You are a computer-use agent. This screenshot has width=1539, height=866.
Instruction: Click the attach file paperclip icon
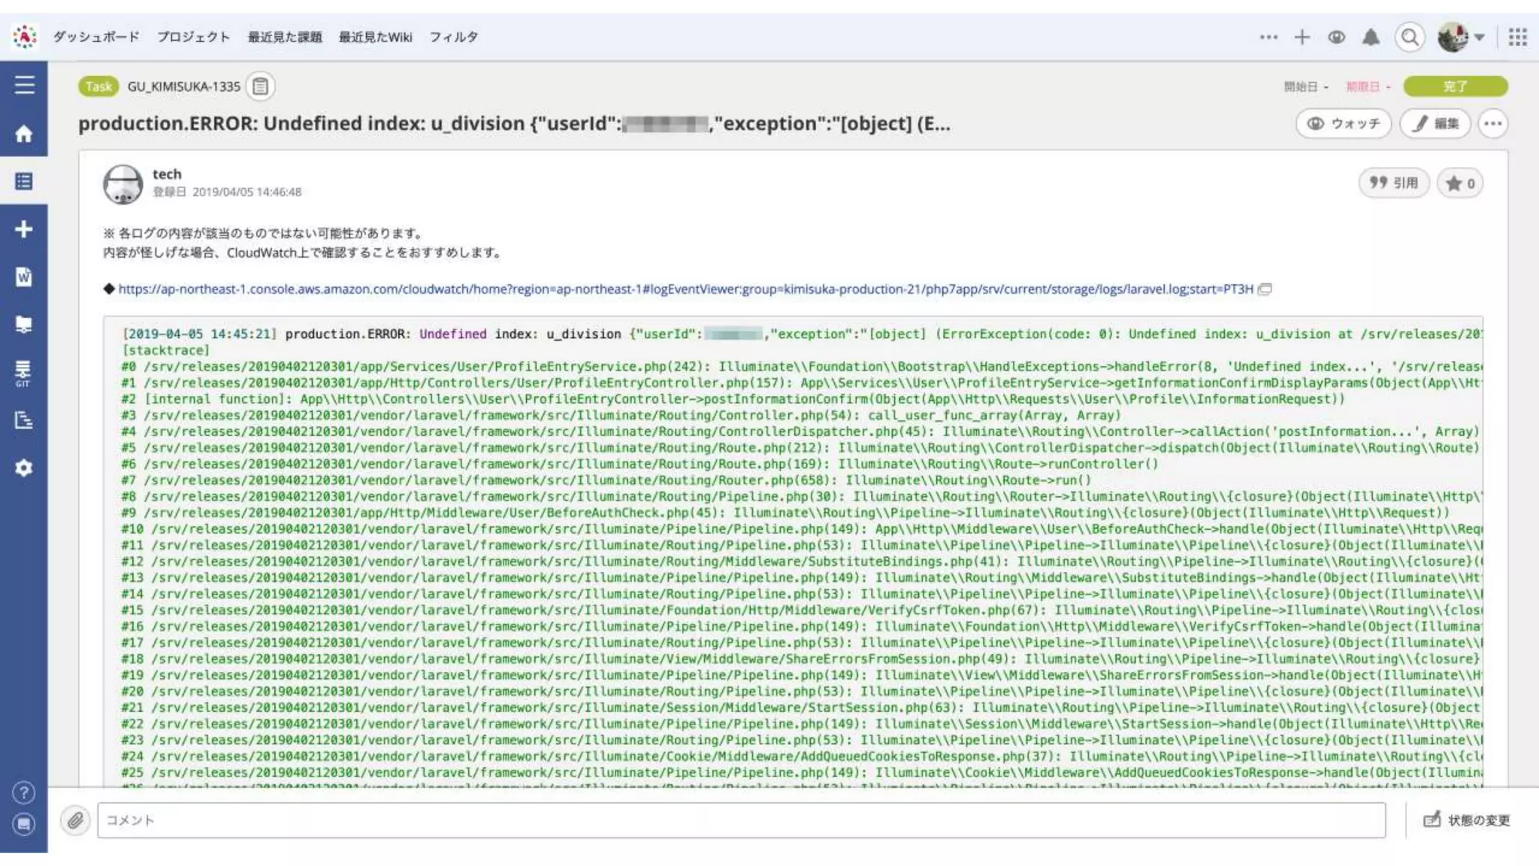point(75,820)
